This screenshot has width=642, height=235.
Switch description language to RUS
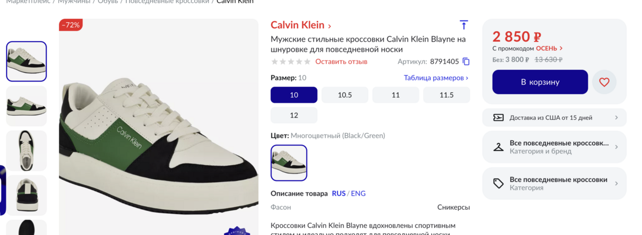coord(339,193)
